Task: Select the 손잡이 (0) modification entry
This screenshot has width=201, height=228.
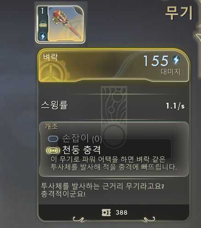Action: point(82,138)
